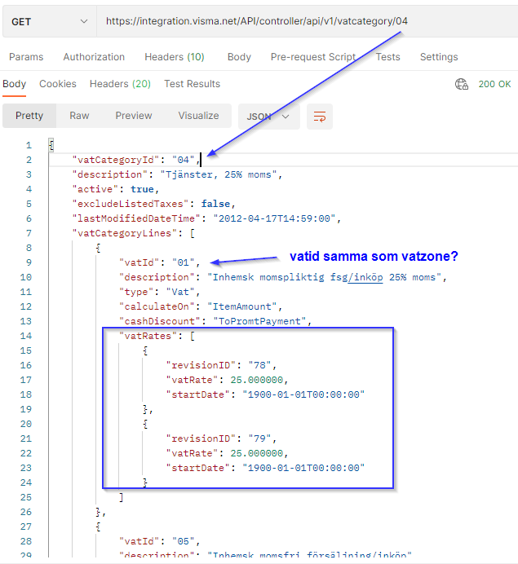The image size is (518, 564).
Task: Open the response Cookies tab
Action: (58, 84)
